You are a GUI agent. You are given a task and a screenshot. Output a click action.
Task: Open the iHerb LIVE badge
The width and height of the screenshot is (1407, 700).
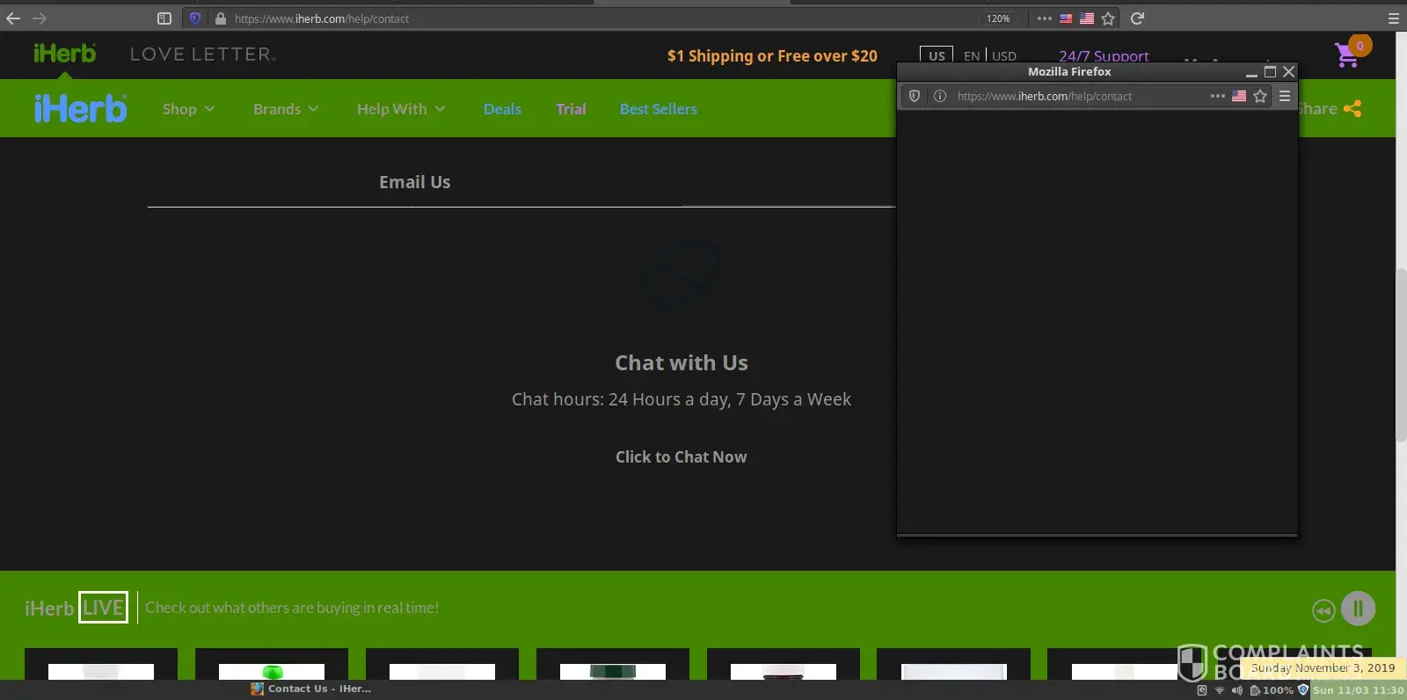coord(103,608)
